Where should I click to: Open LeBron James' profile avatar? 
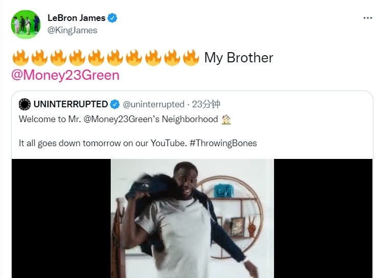pos(26,24)
